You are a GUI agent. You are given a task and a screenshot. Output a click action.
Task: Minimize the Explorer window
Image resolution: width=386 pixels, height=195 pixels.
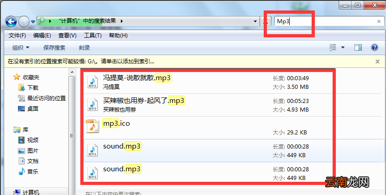(x=345, y=5)
